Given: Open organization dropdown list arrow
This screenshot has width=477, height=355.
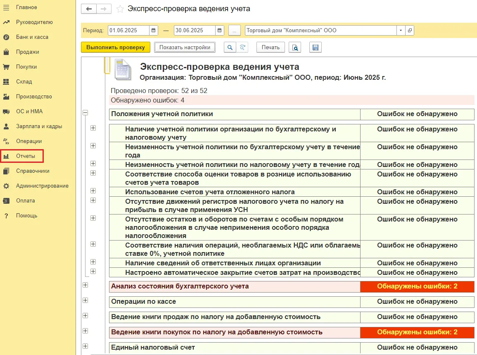Looking at the screenshot, I should (x=401, y=31).
